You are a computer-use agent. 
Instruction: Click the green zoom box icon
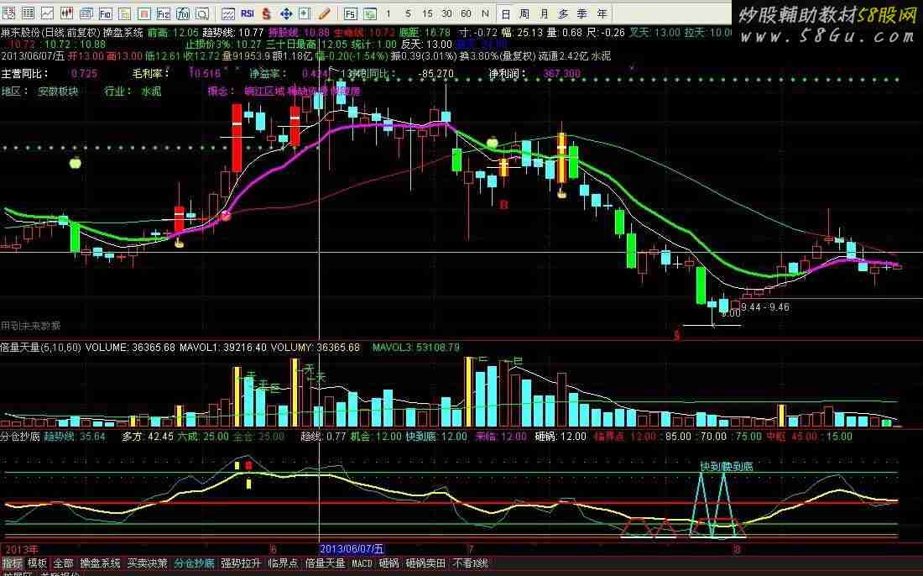tap(305, 13)
